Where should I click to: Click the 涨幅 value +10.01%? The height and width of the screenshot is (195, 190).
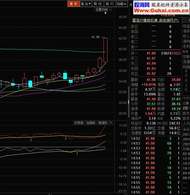click(x=149, y=85)
